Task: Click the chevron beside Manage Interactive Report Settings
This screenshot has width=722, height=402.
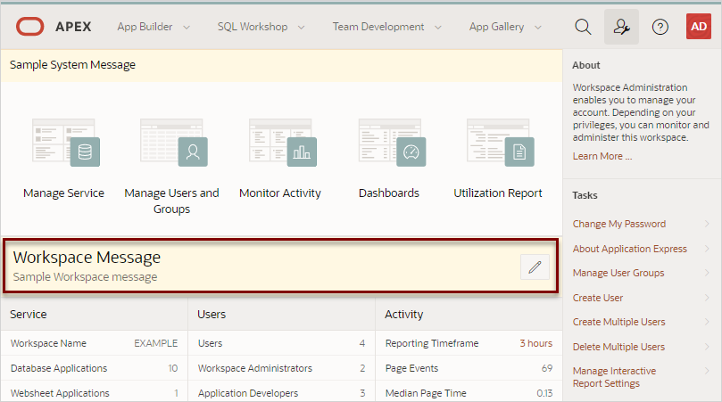Action: pos(706,371)
